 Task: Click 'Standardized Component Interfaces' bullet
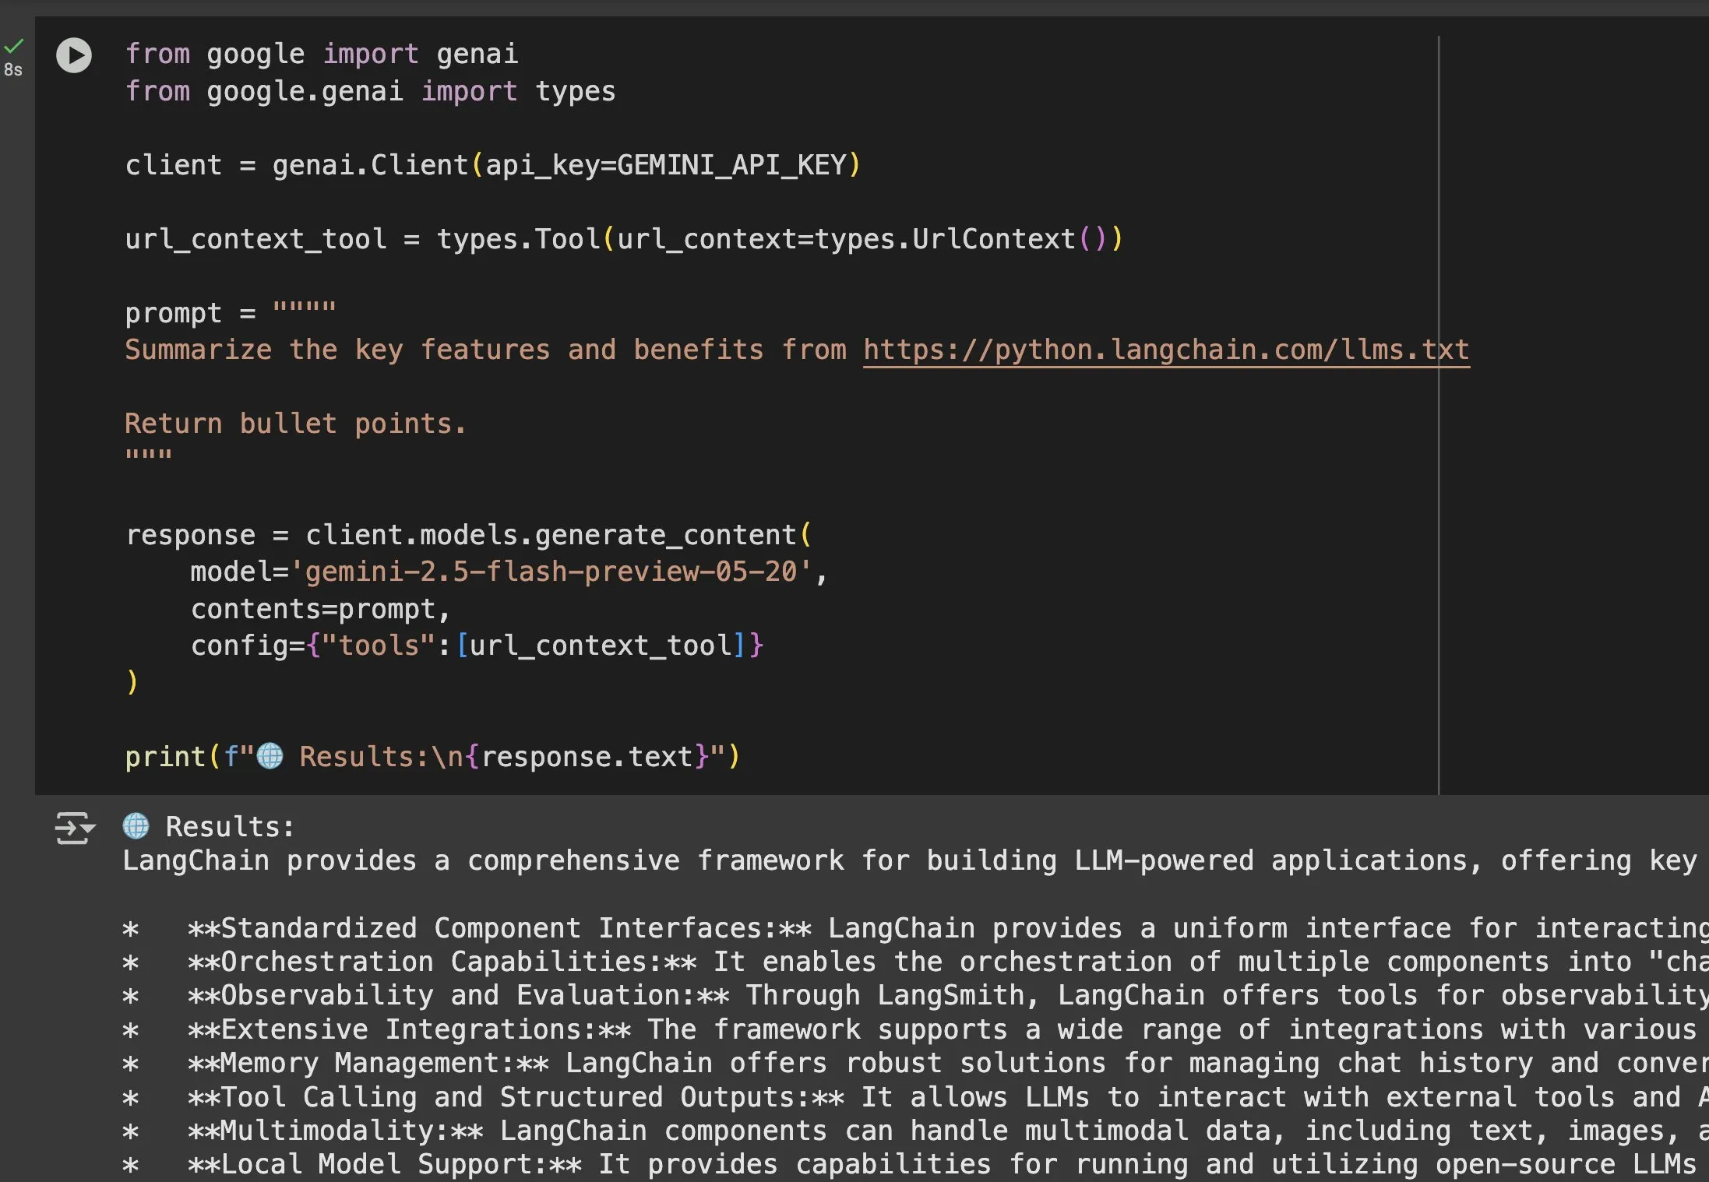tap(916, 928)
